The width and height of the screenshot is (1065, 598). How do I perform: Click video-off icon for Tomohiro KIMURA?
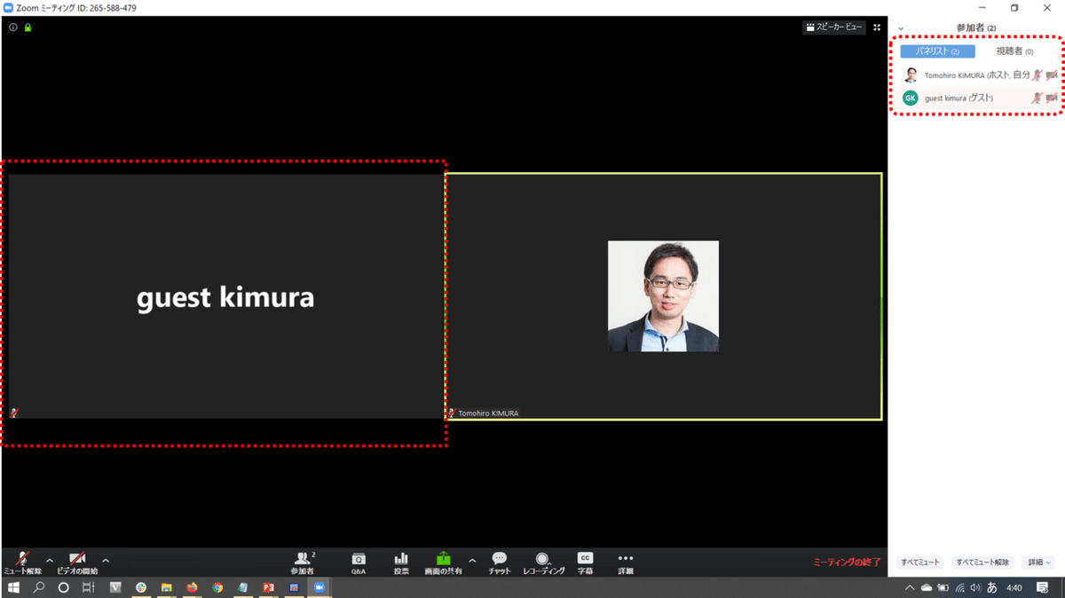(1051, 75)
